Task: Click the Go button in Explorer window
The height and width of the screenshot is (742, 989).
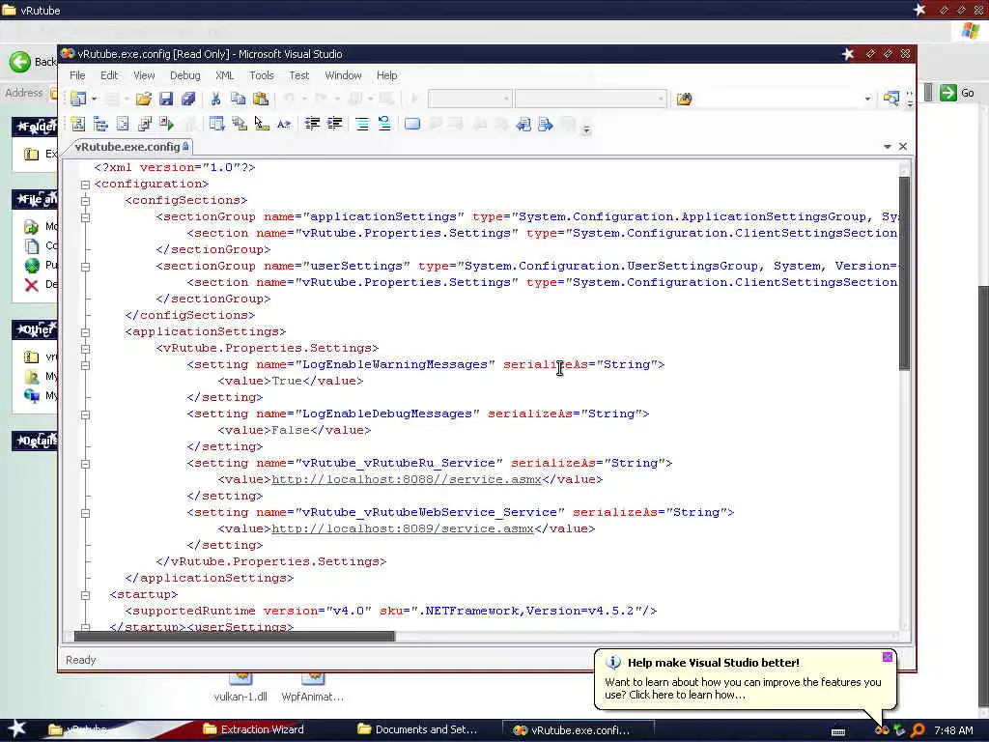Action: point(957,93)
